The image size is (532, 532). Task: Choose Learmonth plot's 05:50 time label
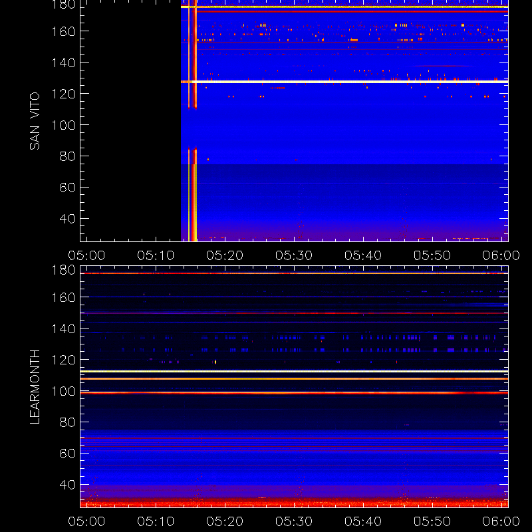point(432,521)
